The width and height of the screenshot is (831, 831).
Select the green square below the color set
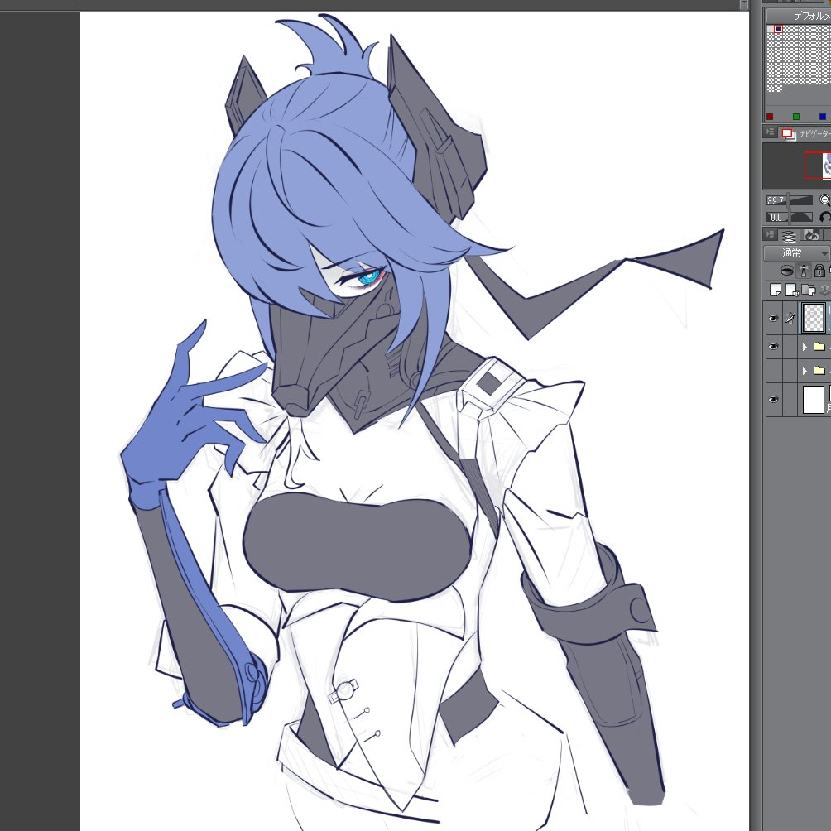796,117
